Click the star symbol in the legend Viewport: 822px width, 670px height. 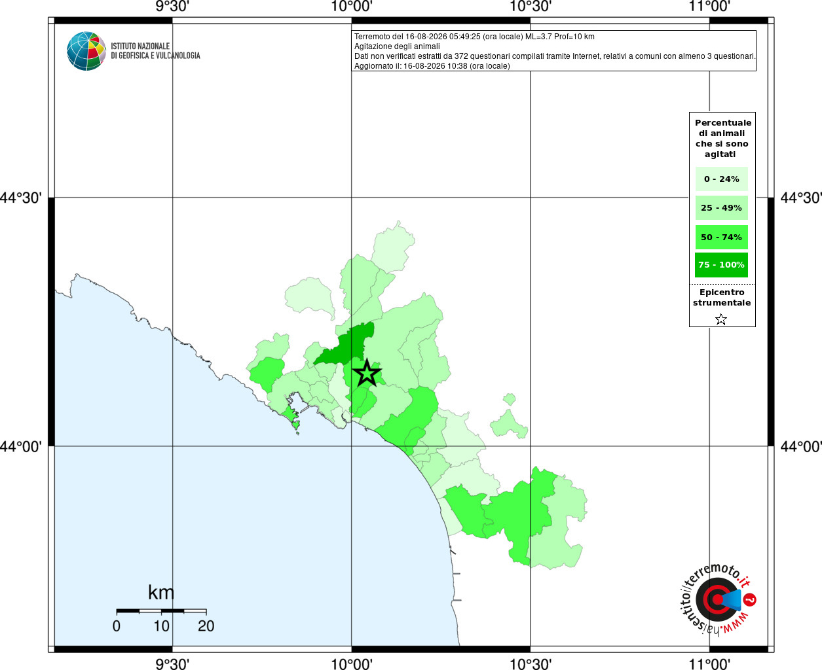click(x=721, y=319)
